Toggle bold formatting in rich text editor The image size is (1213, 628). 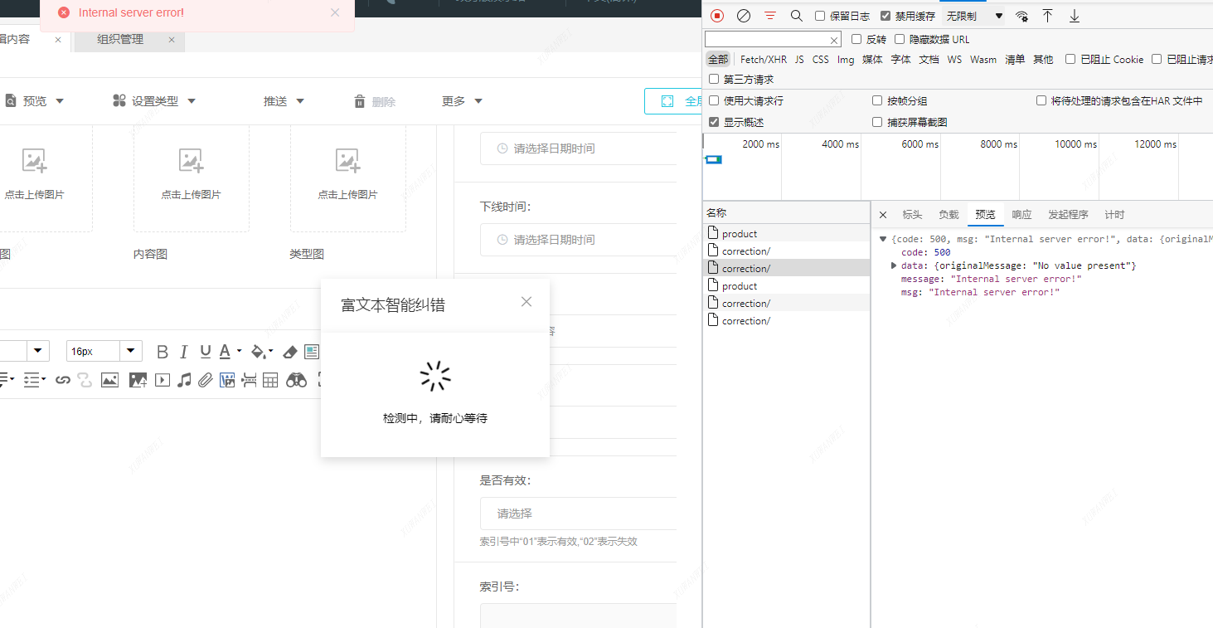click(x=163, y=352)
